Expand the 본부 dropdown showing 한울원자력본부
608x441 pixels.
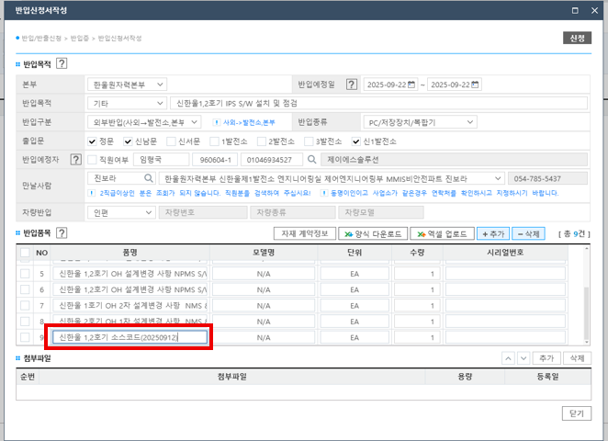127,85
